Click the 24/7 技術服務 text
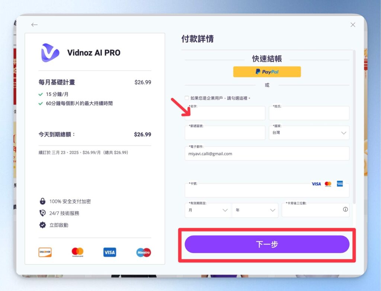 [x=64, y=213]
